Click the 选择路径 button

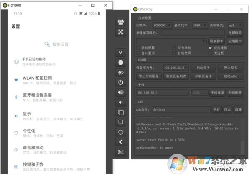[235, 33]
